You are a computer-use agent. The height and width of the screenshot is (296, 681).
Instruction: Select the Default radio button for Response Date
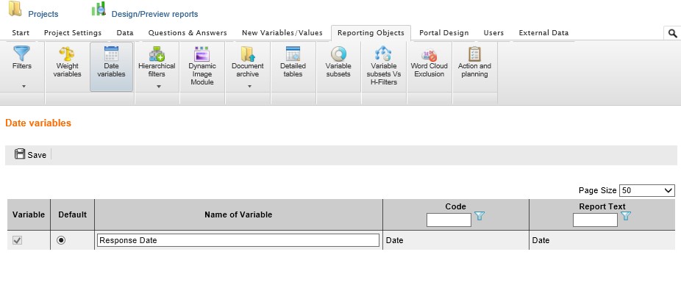coord(61,240)
